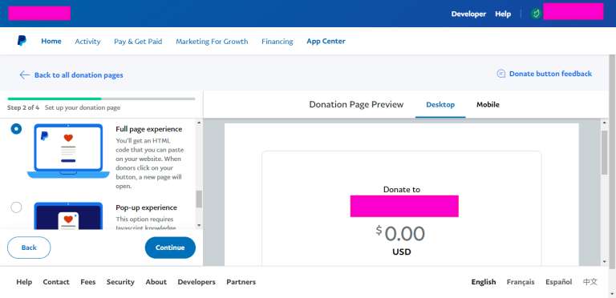Click the Full page experience laptop illustration
The width and height of the screenshot is (616, 298).
coord(68,151)
